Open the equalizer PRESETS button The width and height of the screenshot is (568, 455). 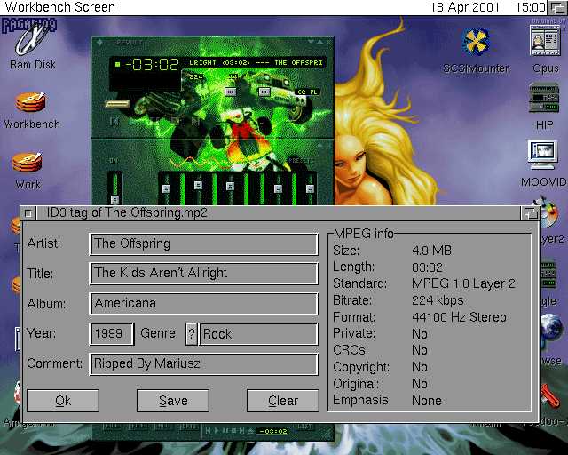point(301,160)
